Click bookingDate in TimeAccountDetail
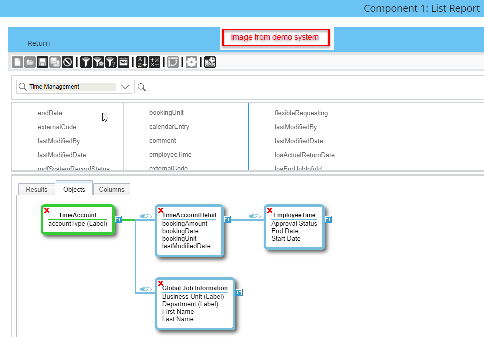 click(180, 231)
